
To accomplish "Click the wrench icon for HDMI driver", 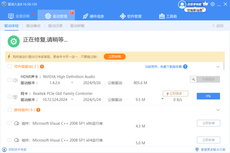I will [x=193, y=79].
